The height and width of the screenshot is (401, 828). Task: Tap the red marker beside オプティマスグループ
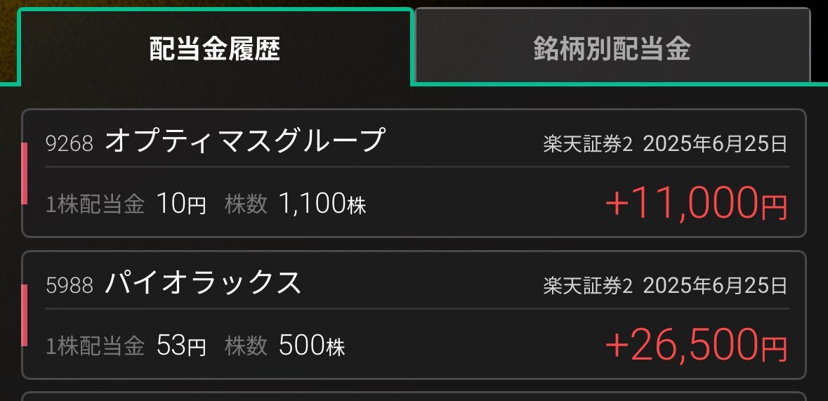(25, 173)
